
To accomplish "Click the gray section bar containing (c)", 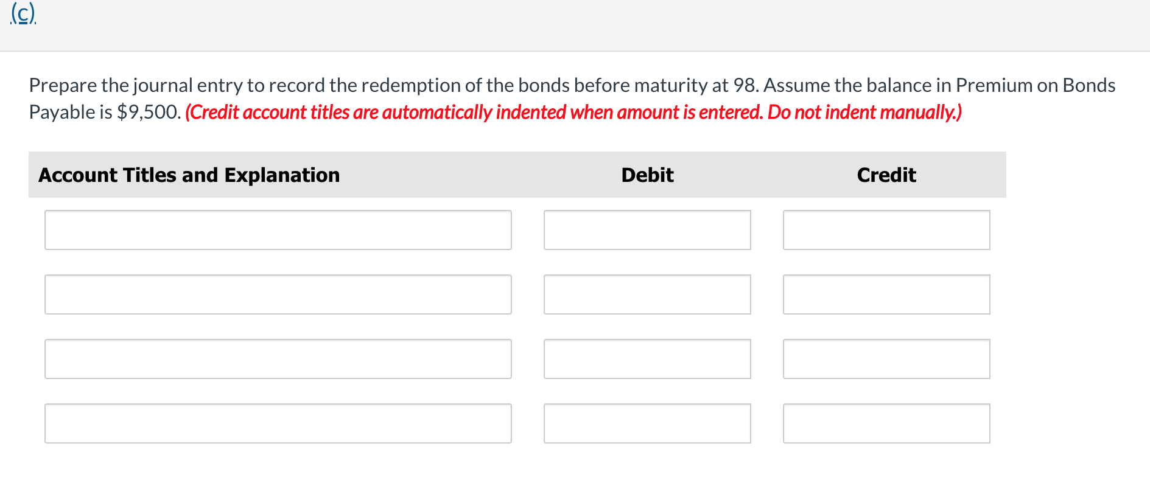I will tap(575, 24).
